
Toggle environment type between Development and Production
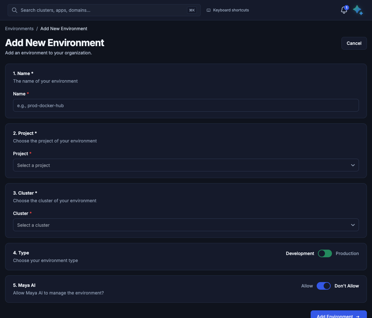point(325,253)
